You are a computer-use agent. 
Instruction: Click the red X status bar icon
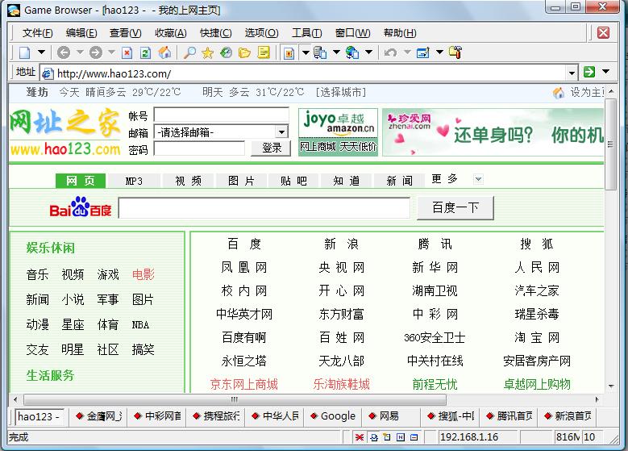pyautogui.click(x=360, y=437)
